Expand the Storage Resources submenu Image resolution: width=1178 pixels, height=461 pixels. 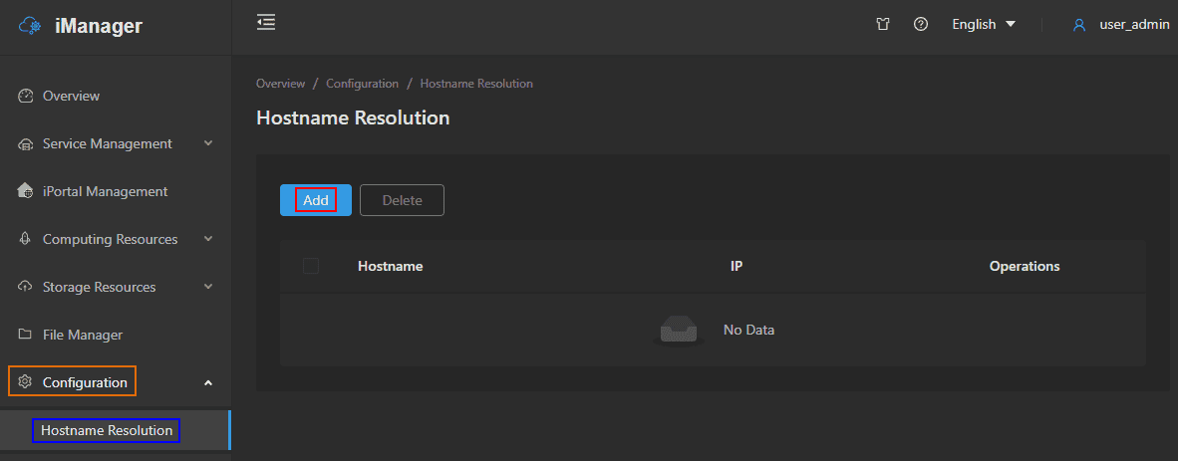208,287
